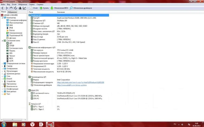Open aida64.com driver-updates link
This screenshot has width=204, height=127.
[x=72, y=85]
